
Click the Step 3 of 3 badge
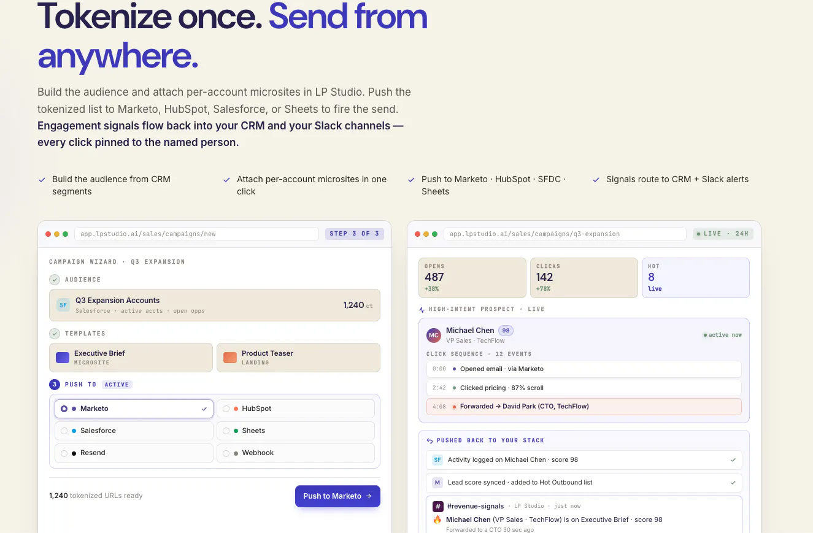pos(355,234)
